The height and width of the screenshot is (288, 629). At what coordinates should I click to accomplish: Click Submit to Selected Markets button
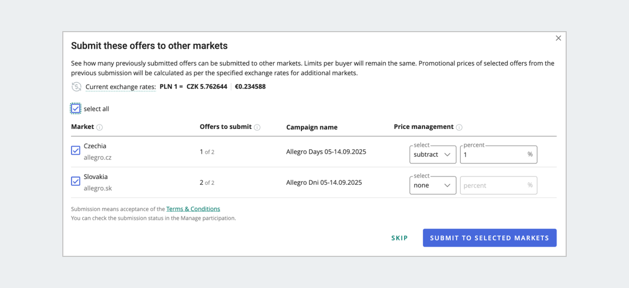click(x=489, y=238)
